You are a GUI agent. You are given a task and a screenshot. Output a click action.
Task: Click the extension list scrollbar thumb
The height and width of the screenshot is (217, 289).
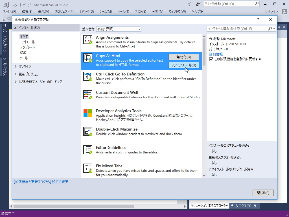point(204,52)
